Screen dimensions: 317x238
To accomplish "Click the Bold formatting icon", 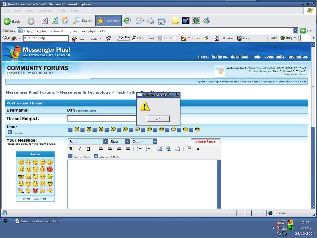I will (x=71, y=149).
